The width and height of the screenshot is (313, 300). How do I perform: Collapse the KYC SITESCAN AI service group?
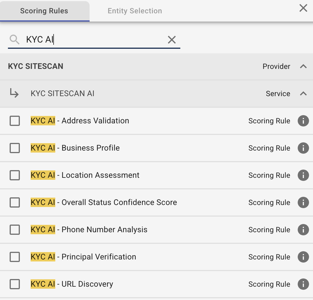[303, 93]
